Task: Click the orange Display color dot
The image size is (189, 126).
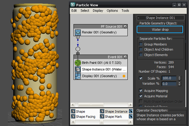Action: [124, 76]
